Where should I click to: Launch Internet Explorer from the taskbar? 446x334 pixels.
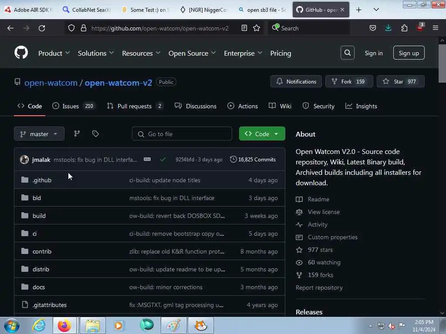pyautogui.click(x=39, y=325)
